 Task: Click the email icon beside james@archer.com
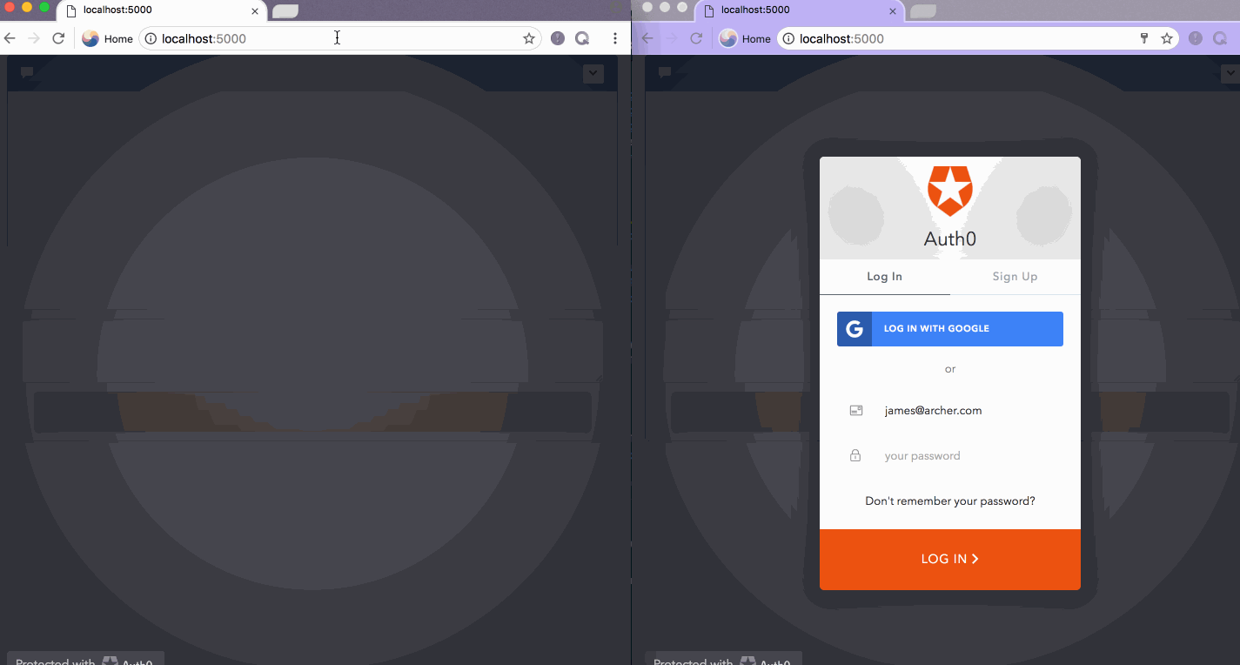click(x=856, y=411)
